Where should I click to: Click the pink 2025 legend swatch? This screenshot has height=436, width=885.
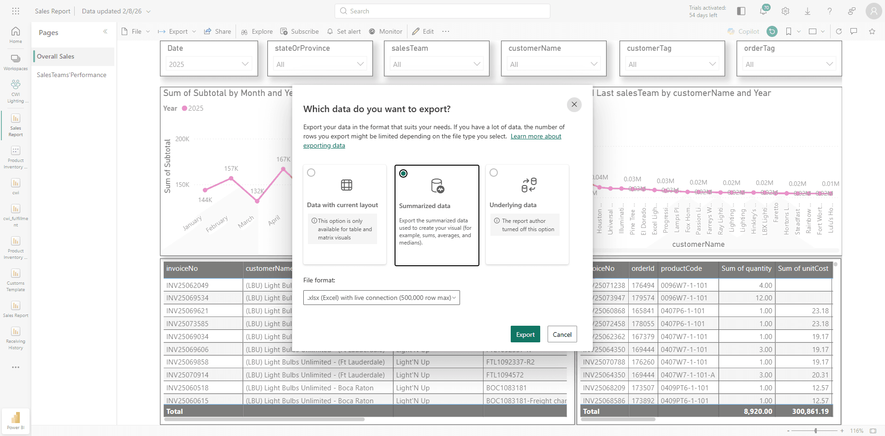click(184, 108)
